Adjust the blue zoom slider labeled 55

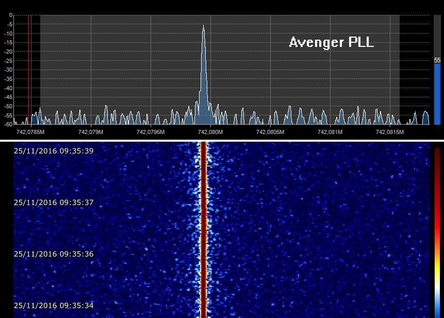coord(437,94)
